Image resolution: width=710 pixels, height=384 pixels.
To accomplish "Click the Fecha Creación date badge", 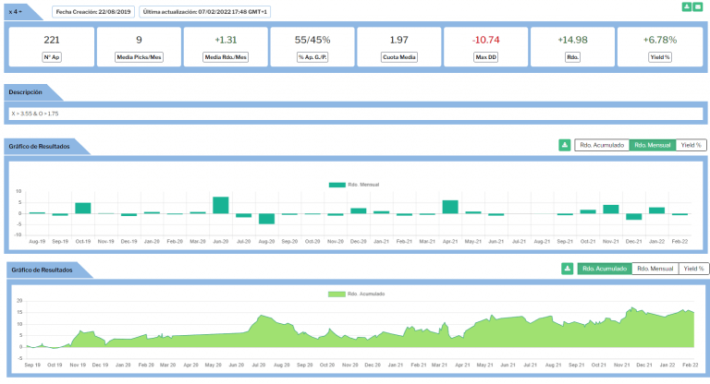I will (92, 11).
